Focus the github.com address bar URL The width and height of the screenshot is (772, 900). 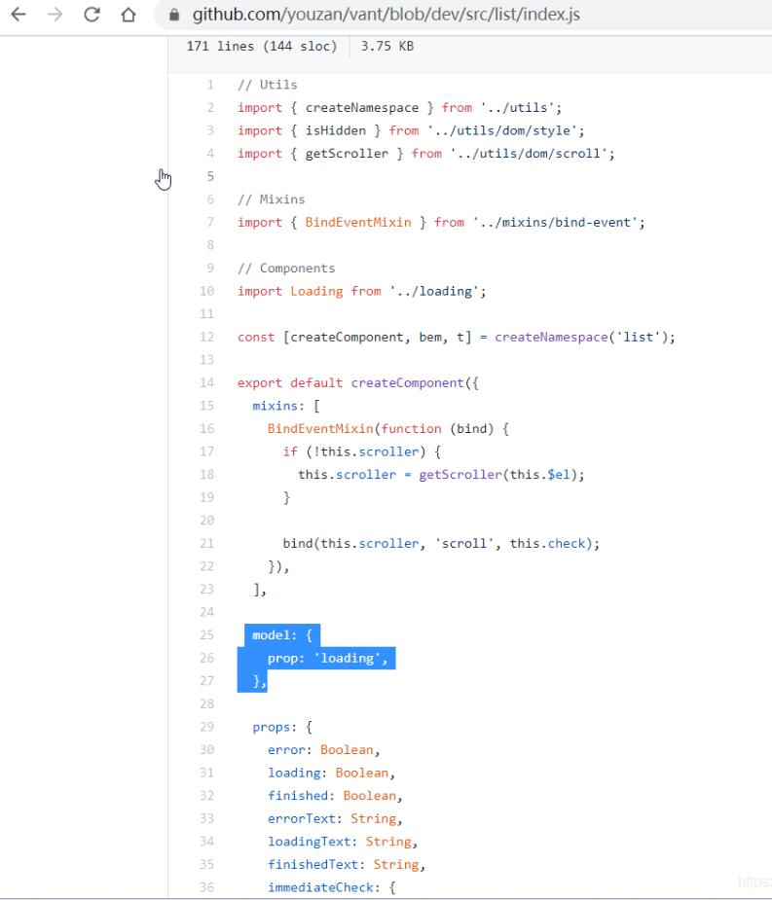click(386, 15)
